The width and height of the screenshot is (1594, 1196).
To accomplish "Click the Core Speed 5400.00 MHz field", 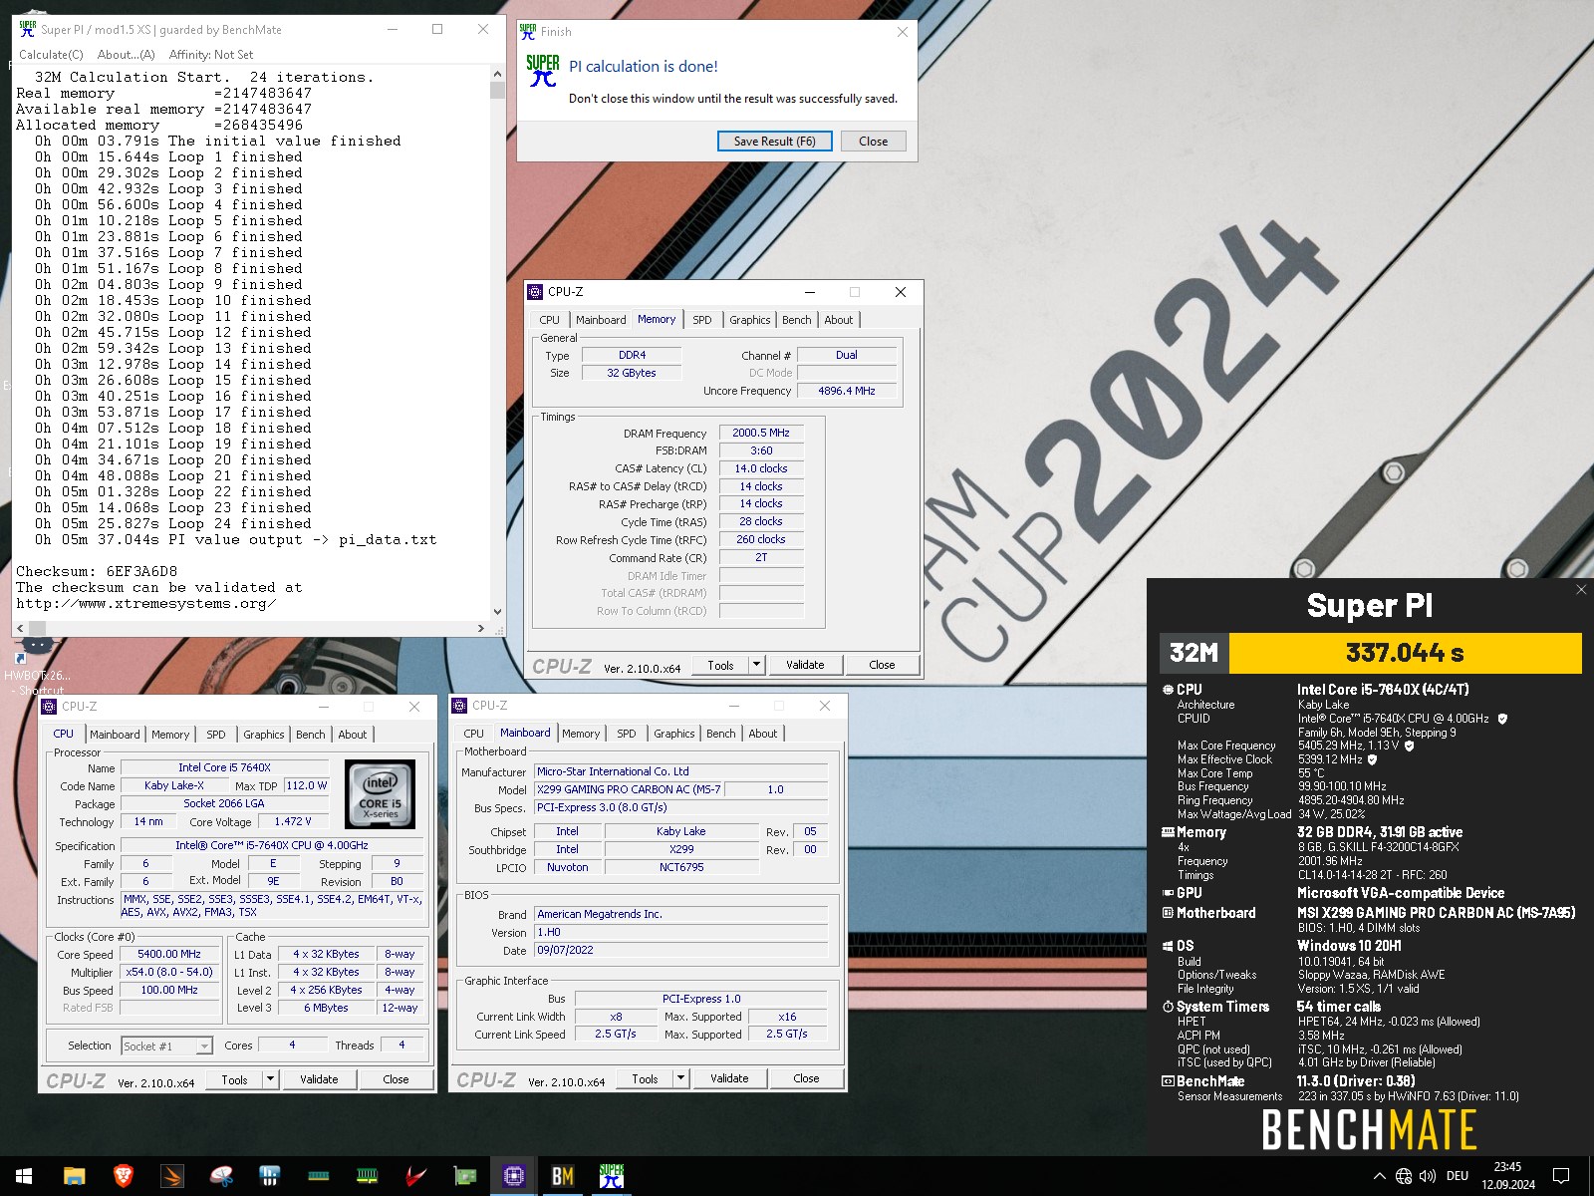I will click(x=169, y=954).
